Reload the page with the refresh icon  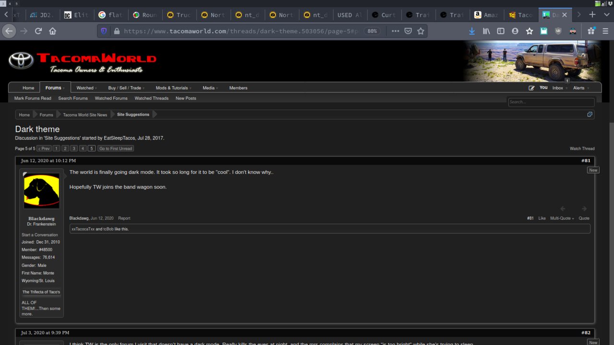click(x=38, y=31)
